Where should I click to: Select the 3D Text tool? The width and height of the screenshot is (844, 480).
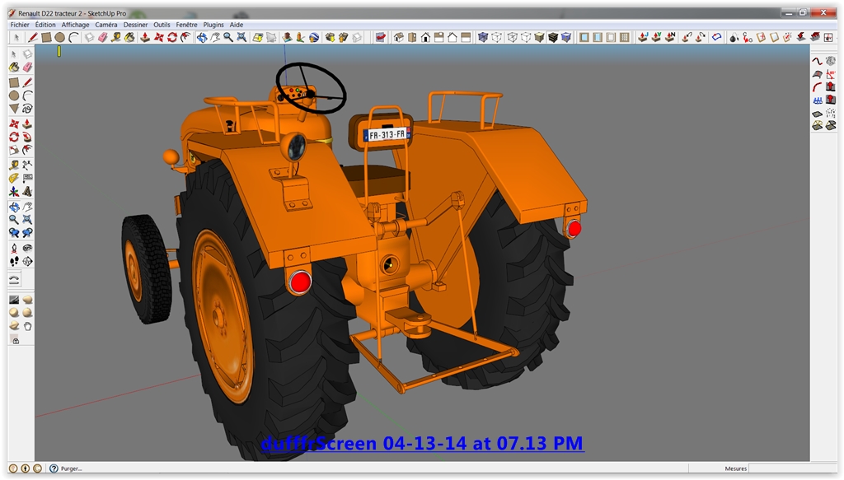click(x=27, y=191)
